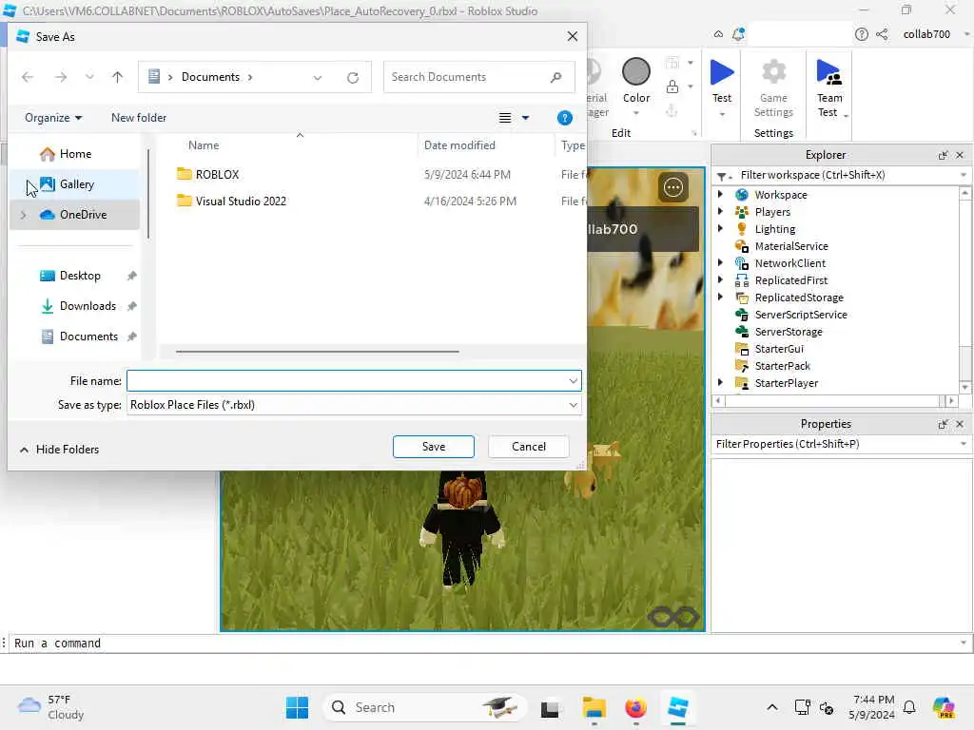Screen dimensions: 974x730
Task: Click the ReplicatedFirst icon in Explorer
Action: point(742,280)
